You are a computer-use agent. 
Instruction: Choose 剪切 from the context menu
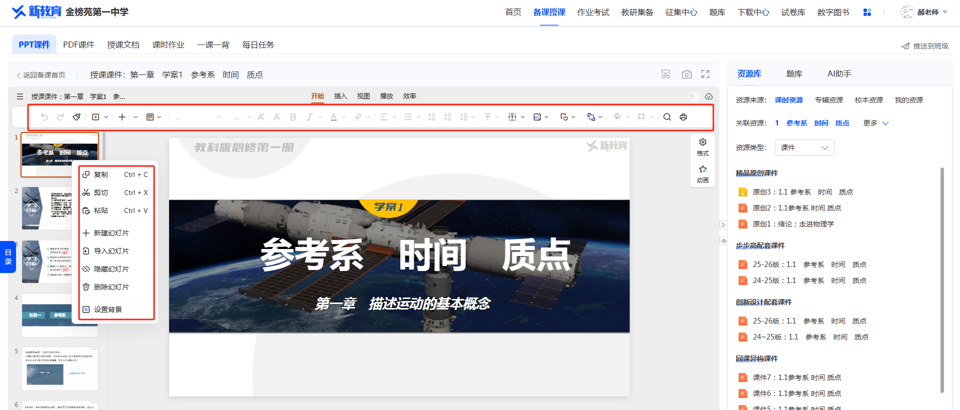(x=116, y=192)
